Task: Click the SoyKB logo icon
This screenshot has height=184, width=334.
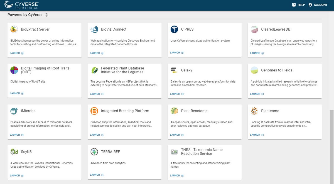Action: tap(14, 152)
